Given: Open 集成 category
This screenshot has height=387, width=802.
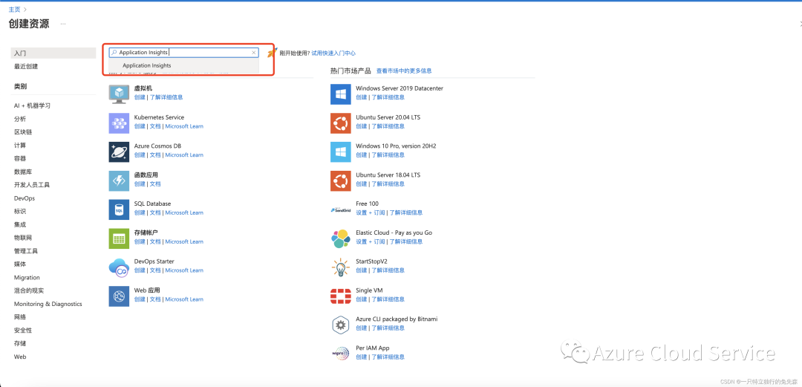Looking at the screenshot, I should click(20, 225).
